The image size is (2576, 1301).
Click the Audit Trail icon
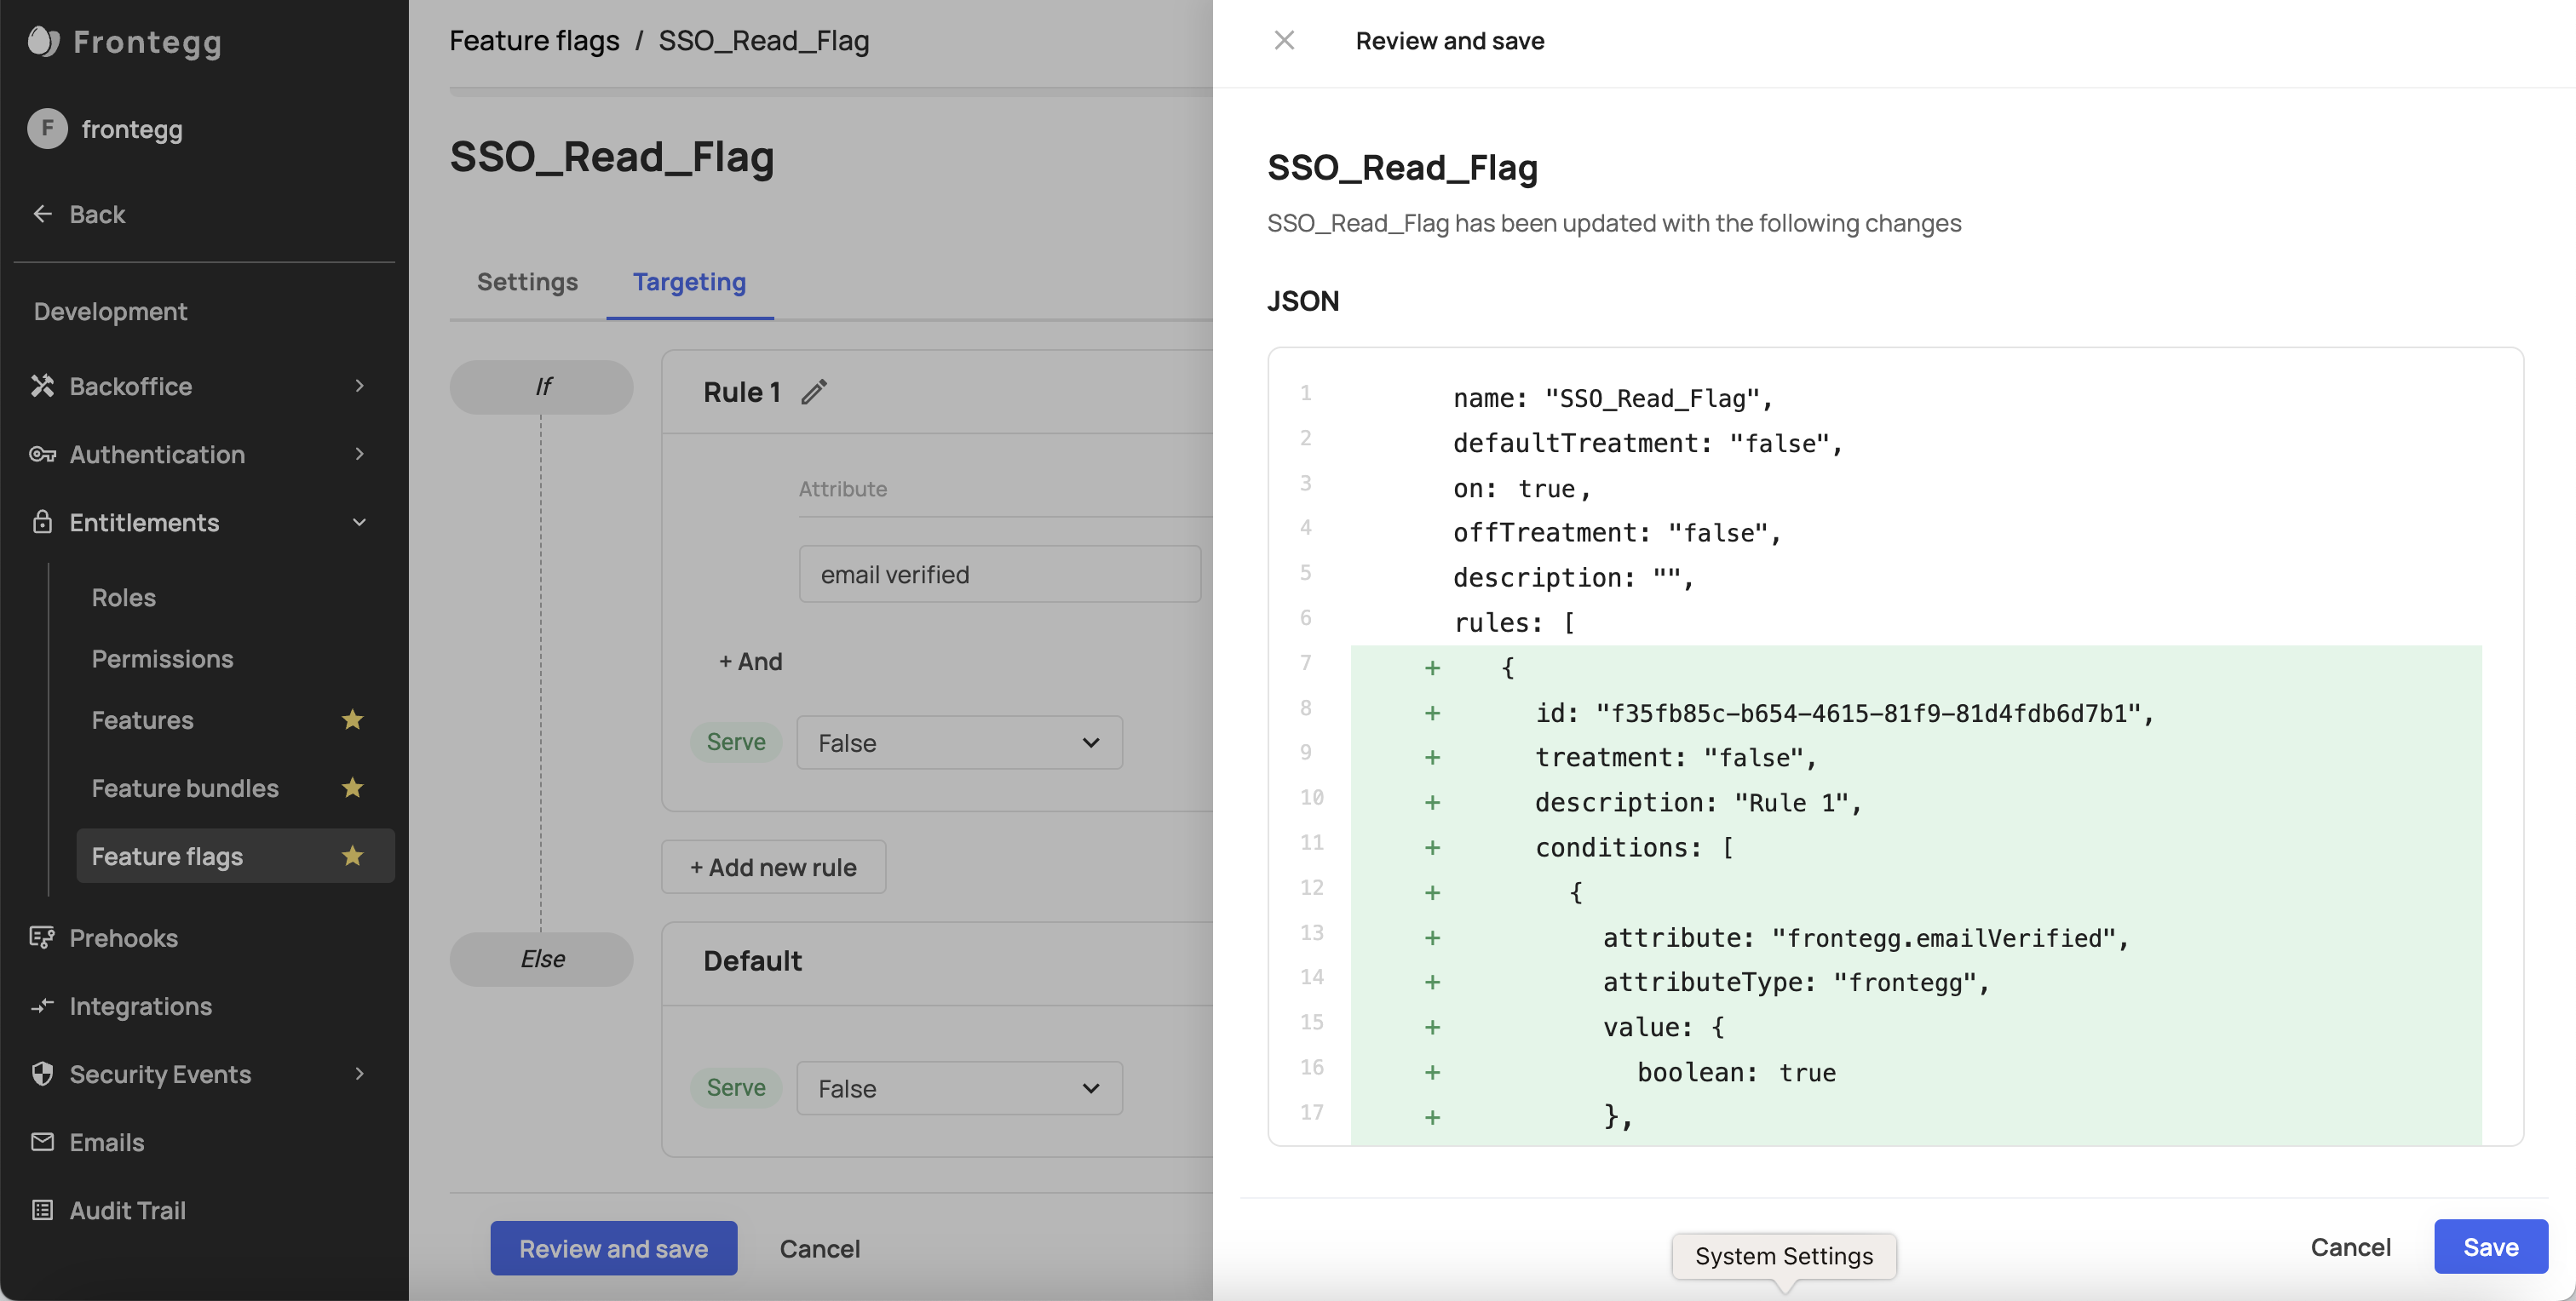click(42, 1210)
